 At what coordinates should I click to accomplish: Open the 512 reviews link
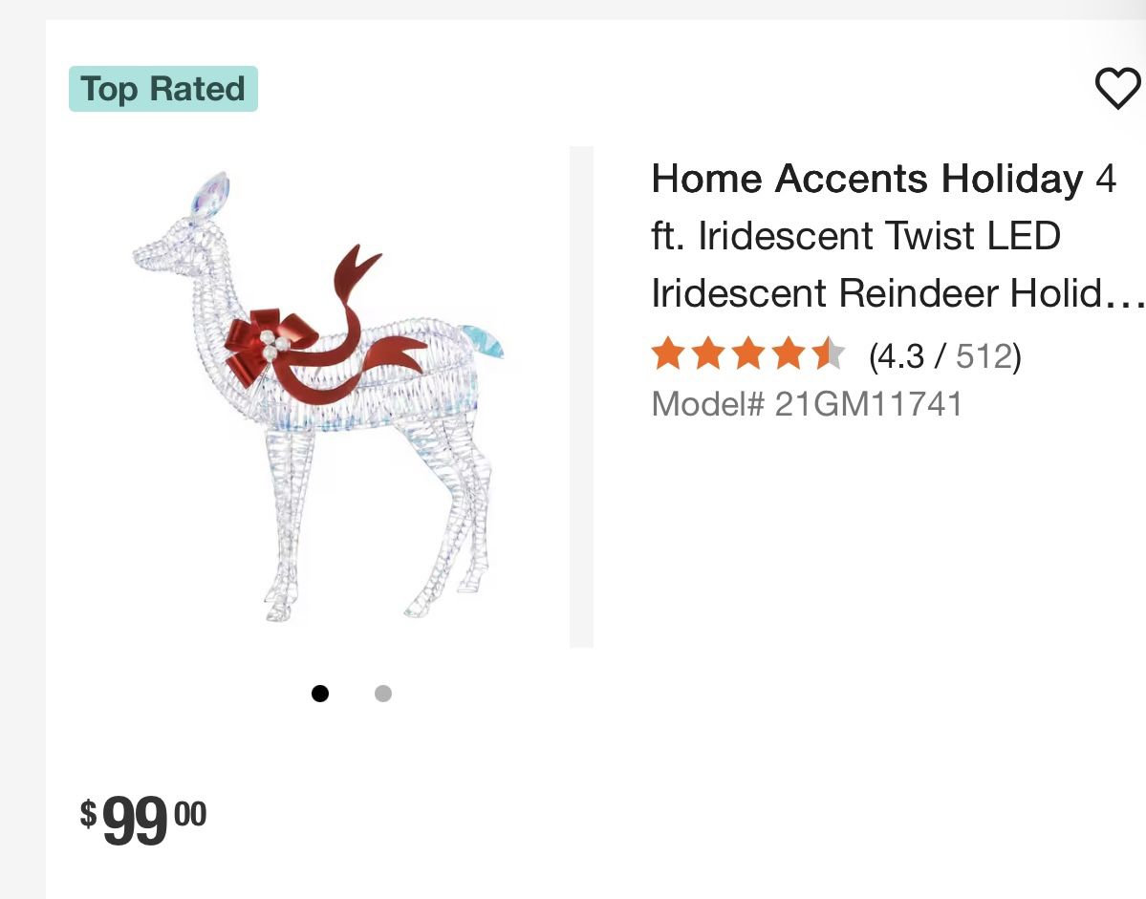point(983,354)
